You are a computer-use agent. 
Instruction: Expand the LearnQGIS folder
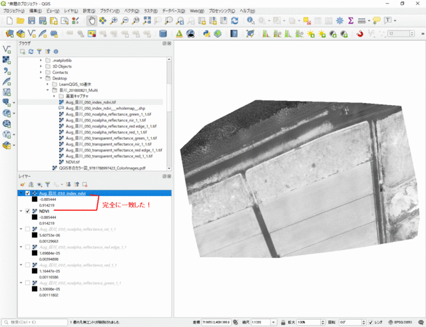coord(47,84)
